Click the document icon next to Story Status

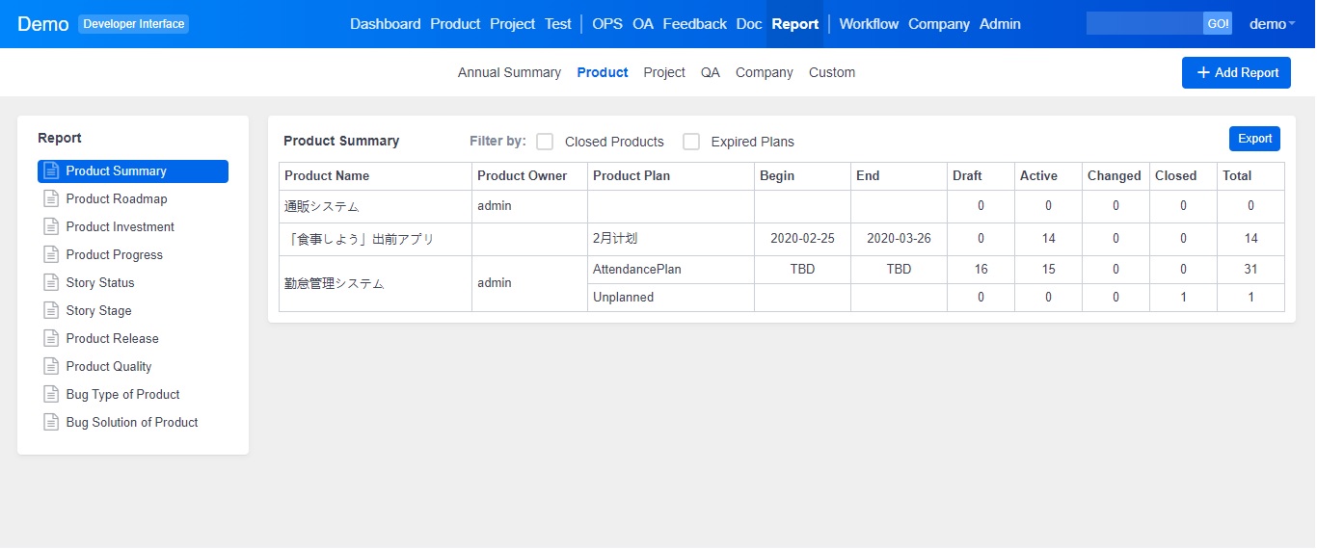[51, 282]
